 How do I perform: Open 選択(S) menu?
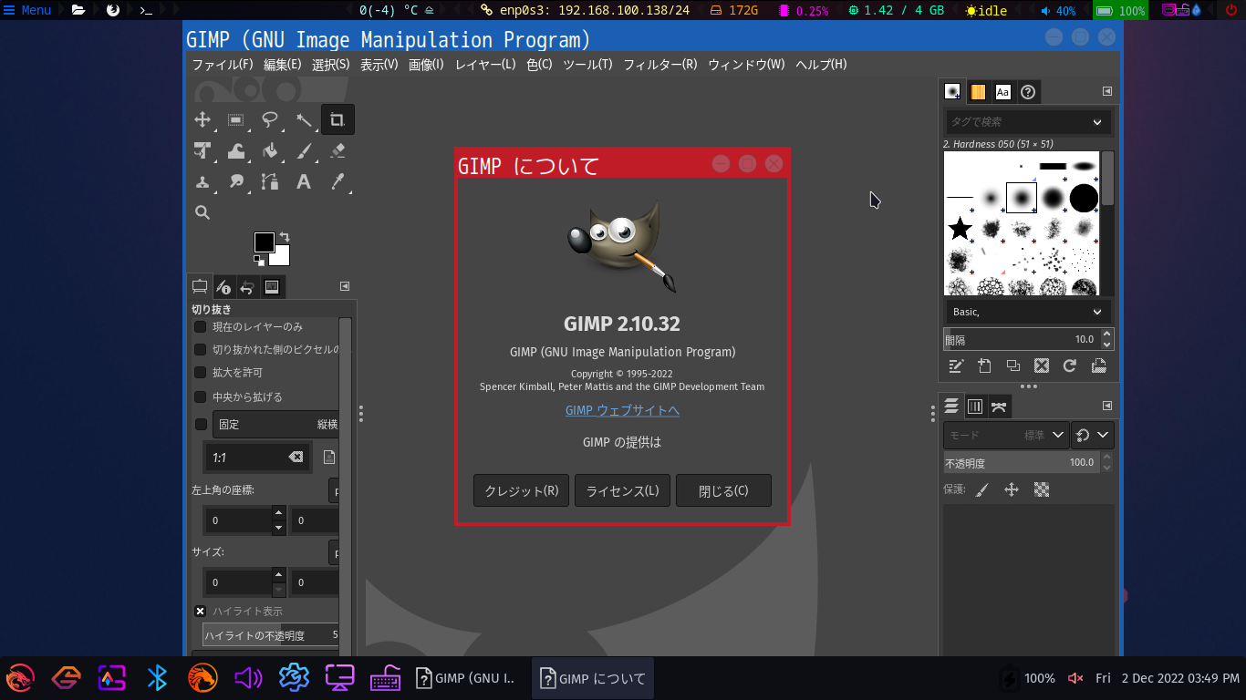click(x=331, y=65)
